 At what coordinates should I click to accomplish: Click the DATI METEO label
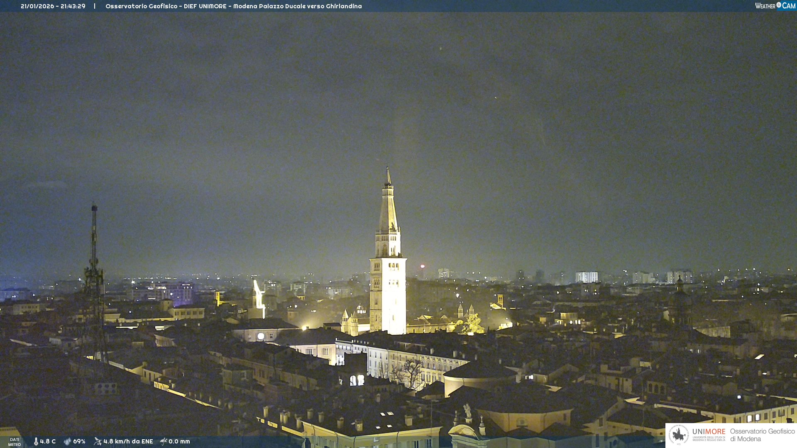pyautogui.click(x=15, y=442)
